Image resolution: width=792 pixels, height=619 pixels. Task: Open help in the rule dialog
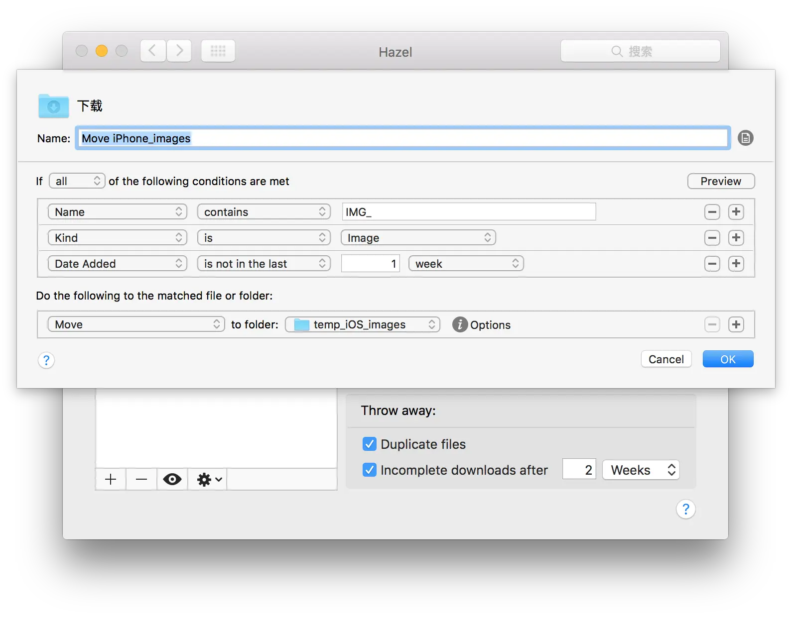(46, 360)
